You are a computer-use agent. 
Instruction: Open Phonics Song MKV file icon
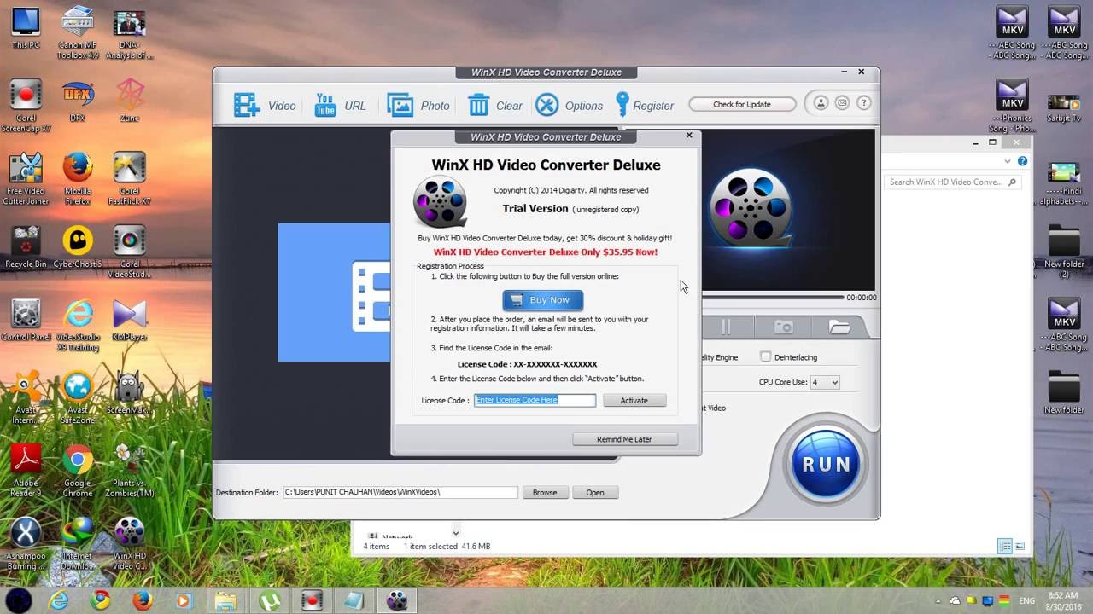1012,107
